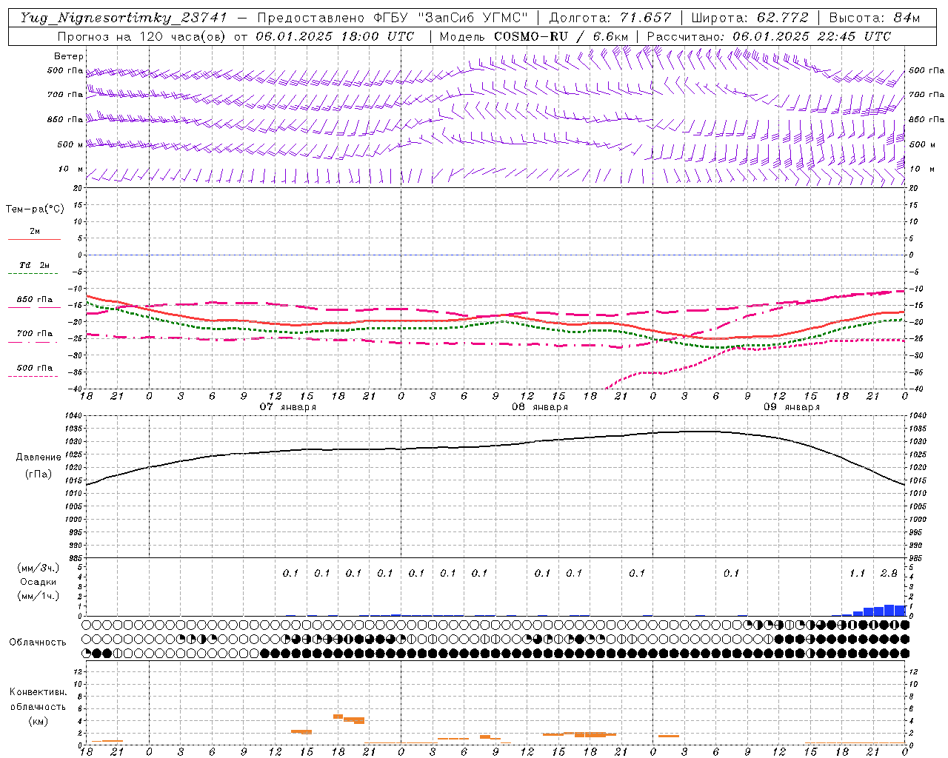The image size is (948, 758).
Task: Click the Долгота: 71.657 header field
Action: point(610,19)
